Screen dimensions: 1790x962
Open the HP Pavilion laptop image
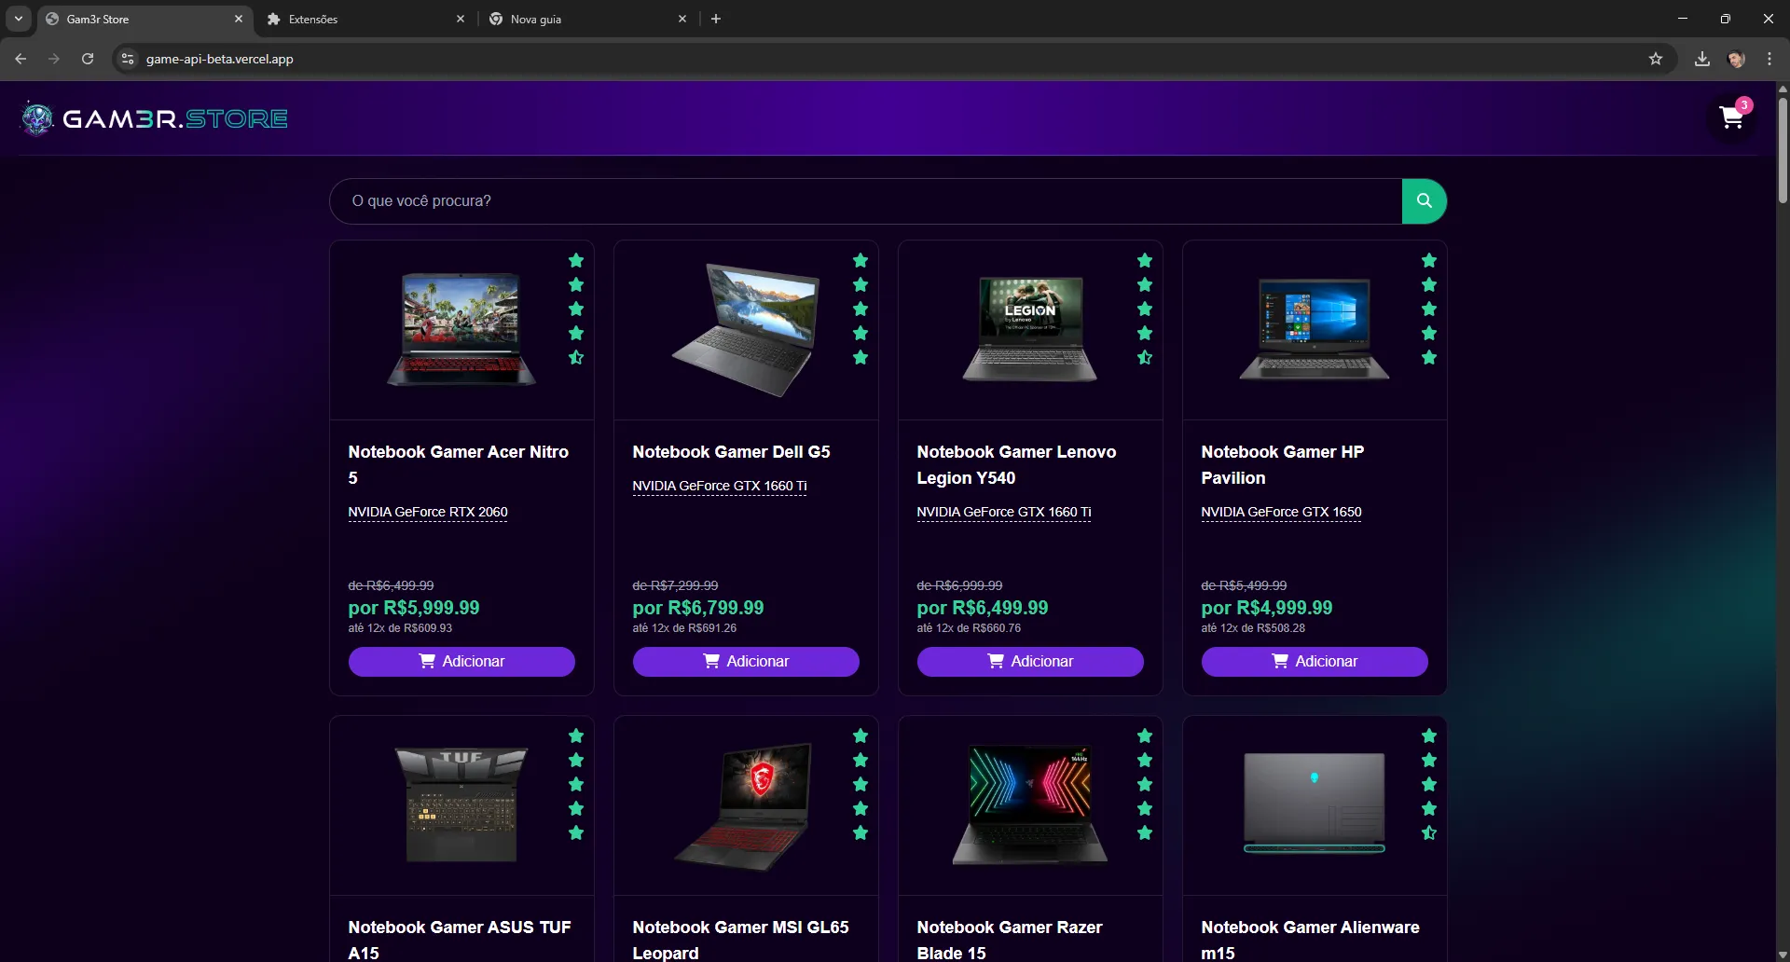(1315, 329)
